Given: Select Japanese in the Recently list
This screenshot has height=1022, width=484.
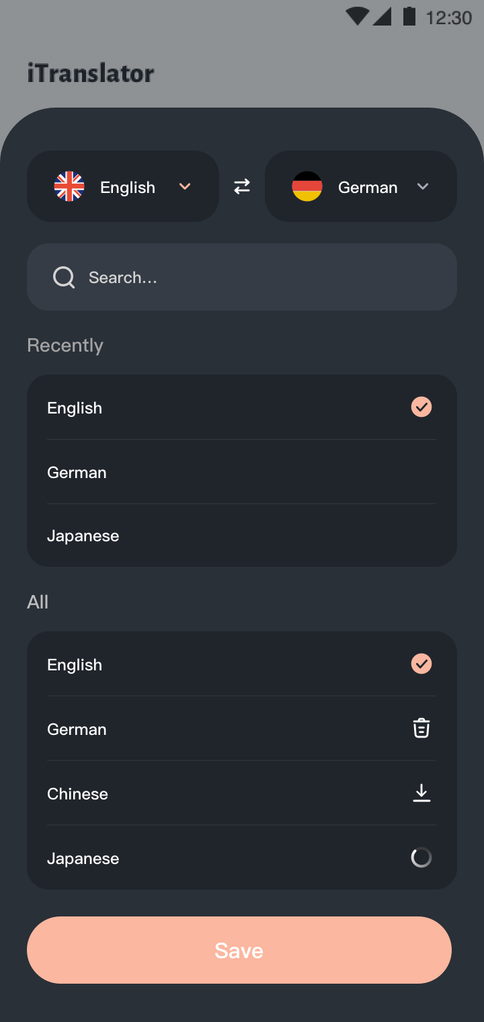Looking at the screenshot, I should point(83,536).
